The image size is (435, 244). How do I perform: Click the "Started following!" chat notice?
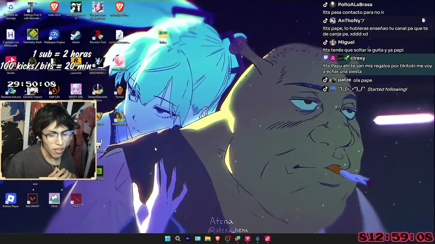click(x=387, y=89)
